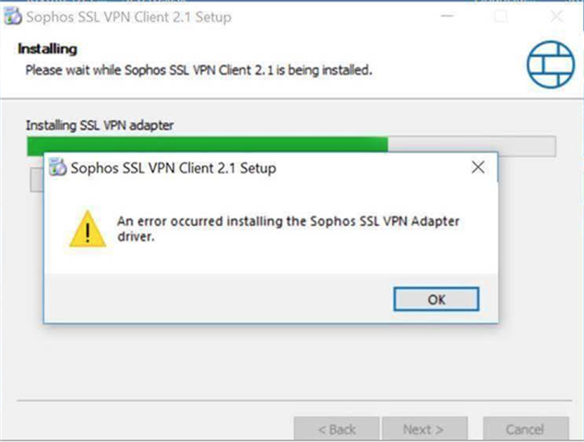Image resolution: width=584 pixels, height=442 pixels.
Task: Close the main Sophos setup window
Action: 557,17
